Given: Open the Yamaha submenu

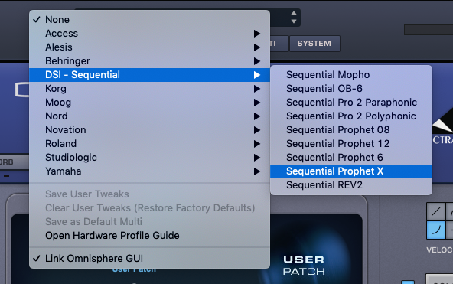Looking at the screenshot, I should pyautogui.click(x=149, y=171).
